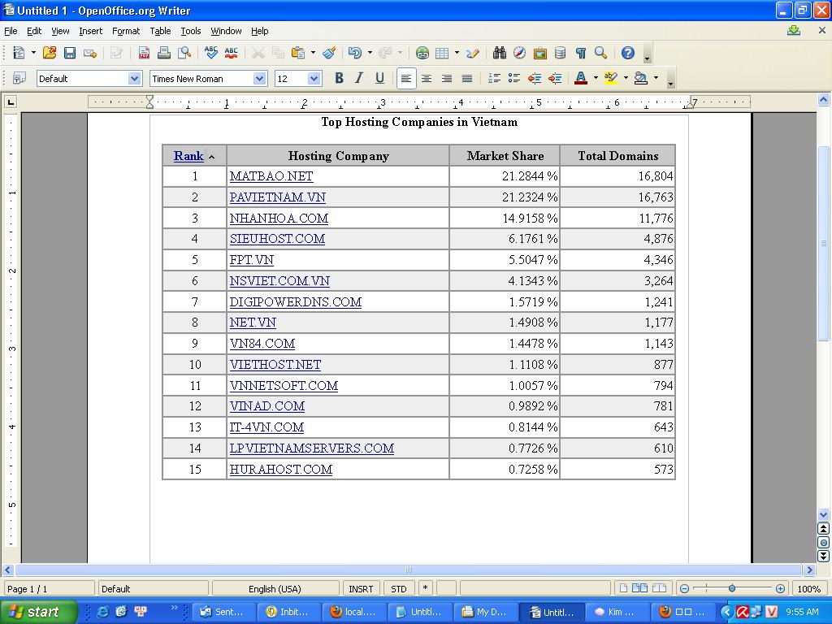This screenshot has height=624, width=832.
Task: Expand the Paste options dropdown arrow
Action: tap(313, 53)
